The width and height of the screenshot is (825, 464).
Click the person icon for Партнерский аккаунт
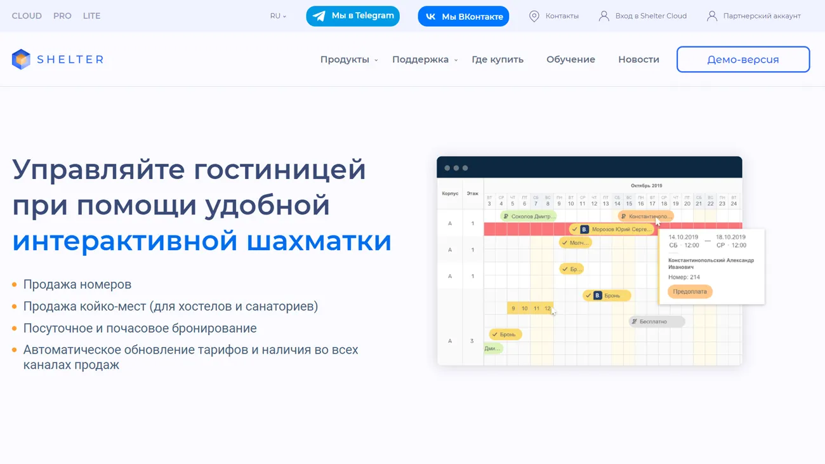(x=711, y=16)
